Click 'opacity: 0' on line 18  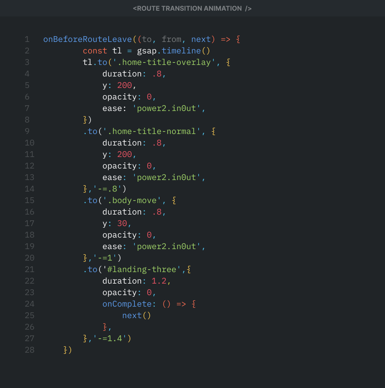click(x=127, y=235)
